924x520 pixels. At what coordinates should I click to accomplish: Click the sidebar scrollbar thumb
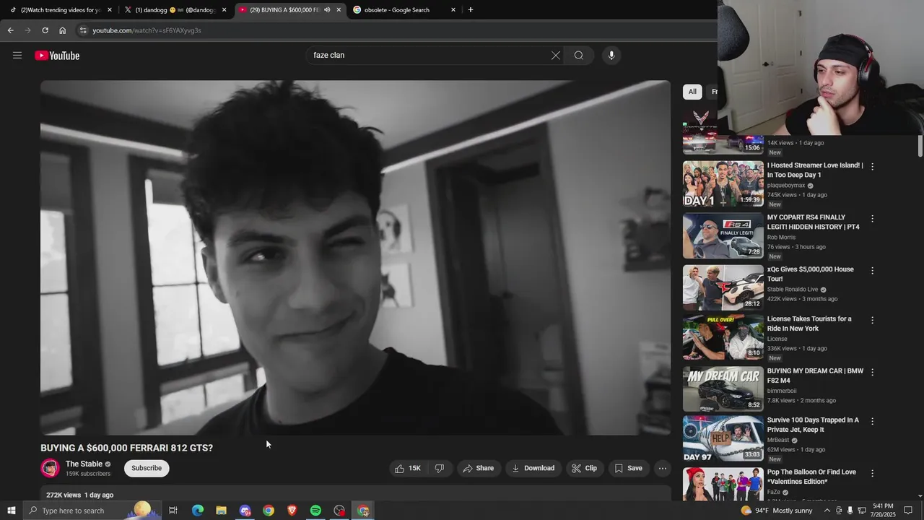[920, 144]
